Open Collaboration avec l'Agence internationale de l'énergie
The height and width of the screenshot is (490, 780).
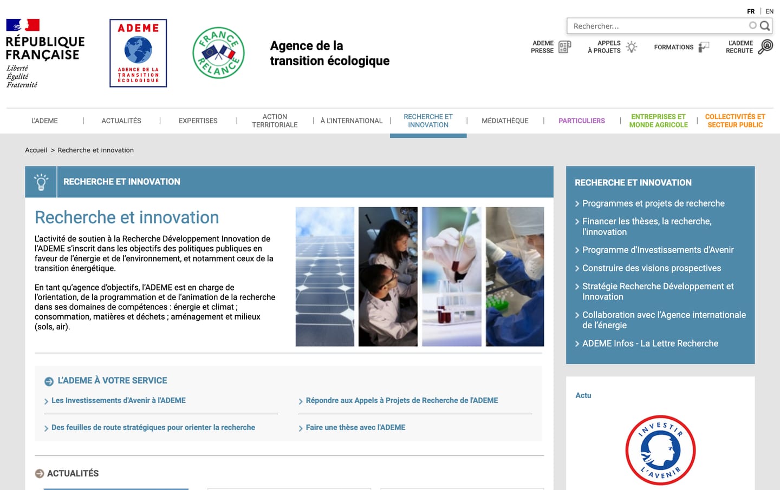coord(664,320)
